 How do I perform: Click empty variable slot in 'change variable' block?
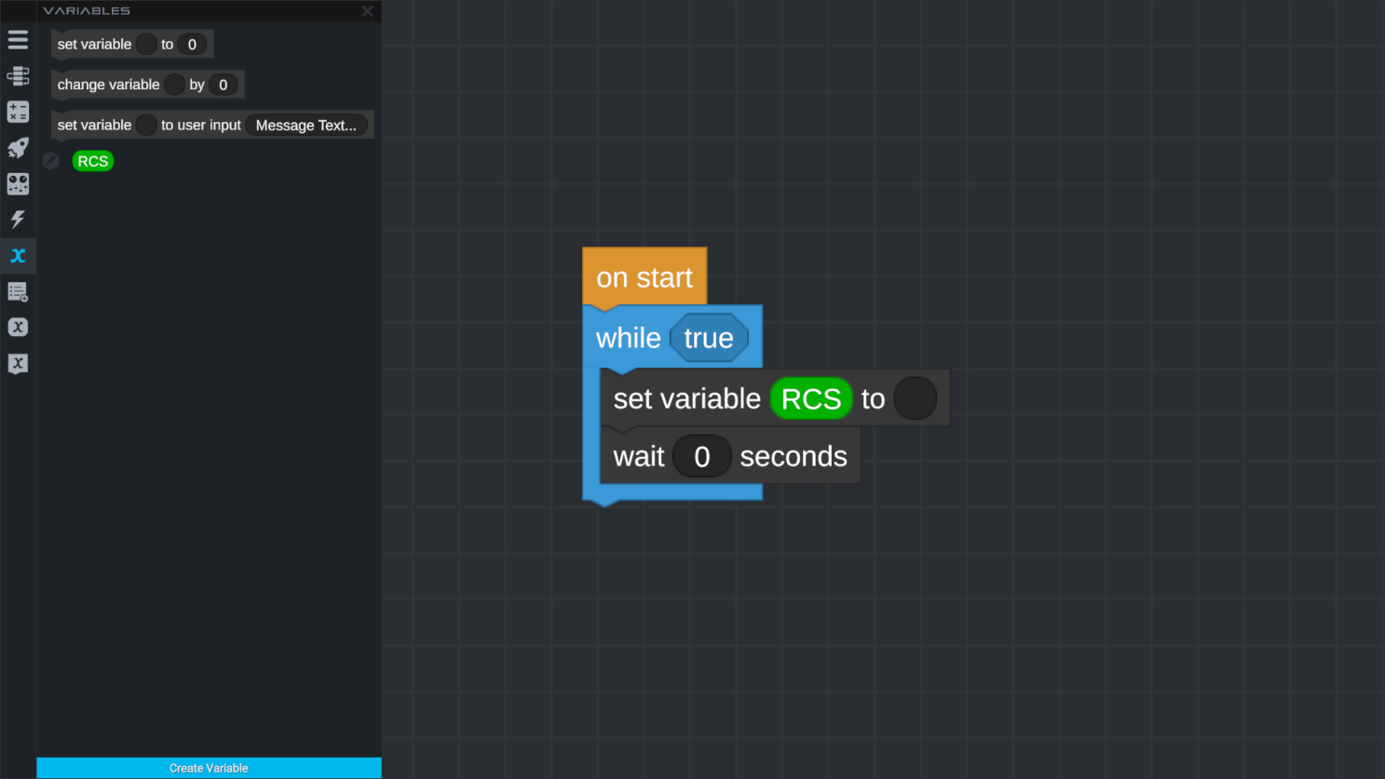pos(175,85)
